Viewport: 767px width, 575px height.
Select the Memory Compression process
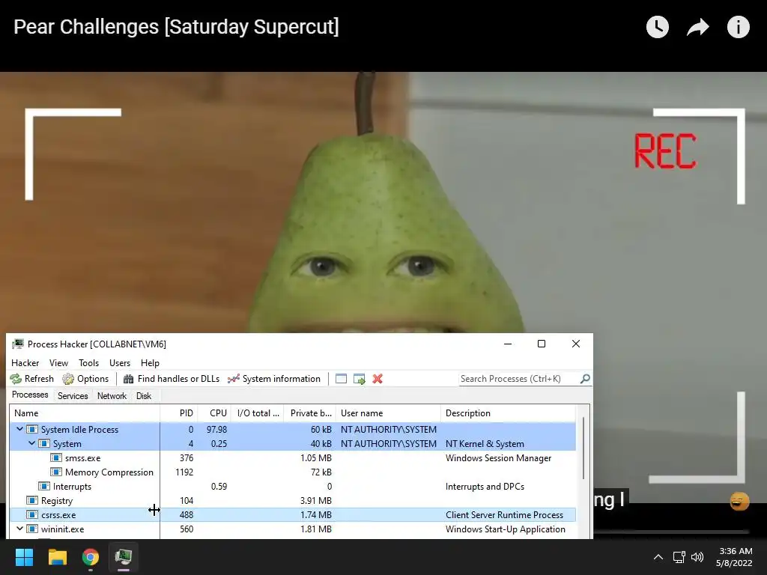click(x=293, y=472)
